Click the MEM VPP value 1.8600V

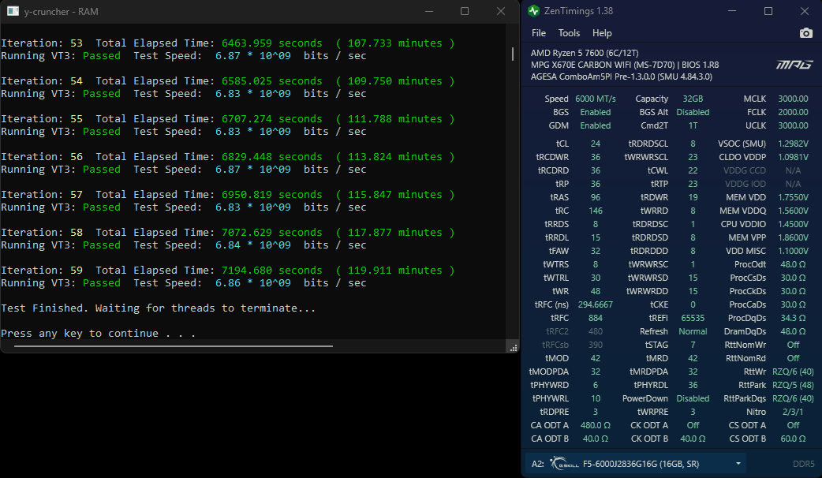[793, 237]
